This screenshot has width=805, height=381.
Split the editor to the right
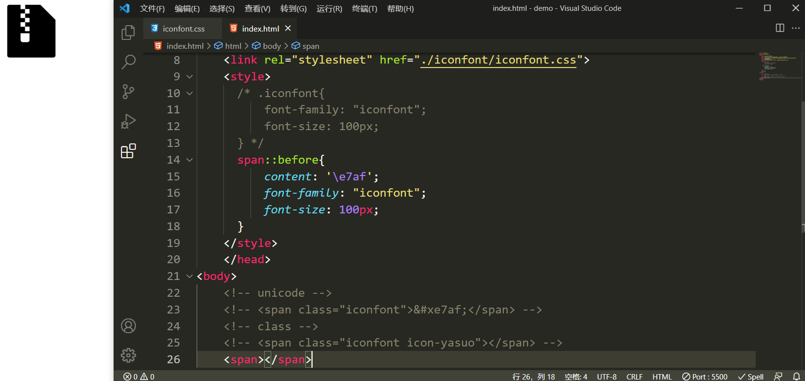[780, 28]
